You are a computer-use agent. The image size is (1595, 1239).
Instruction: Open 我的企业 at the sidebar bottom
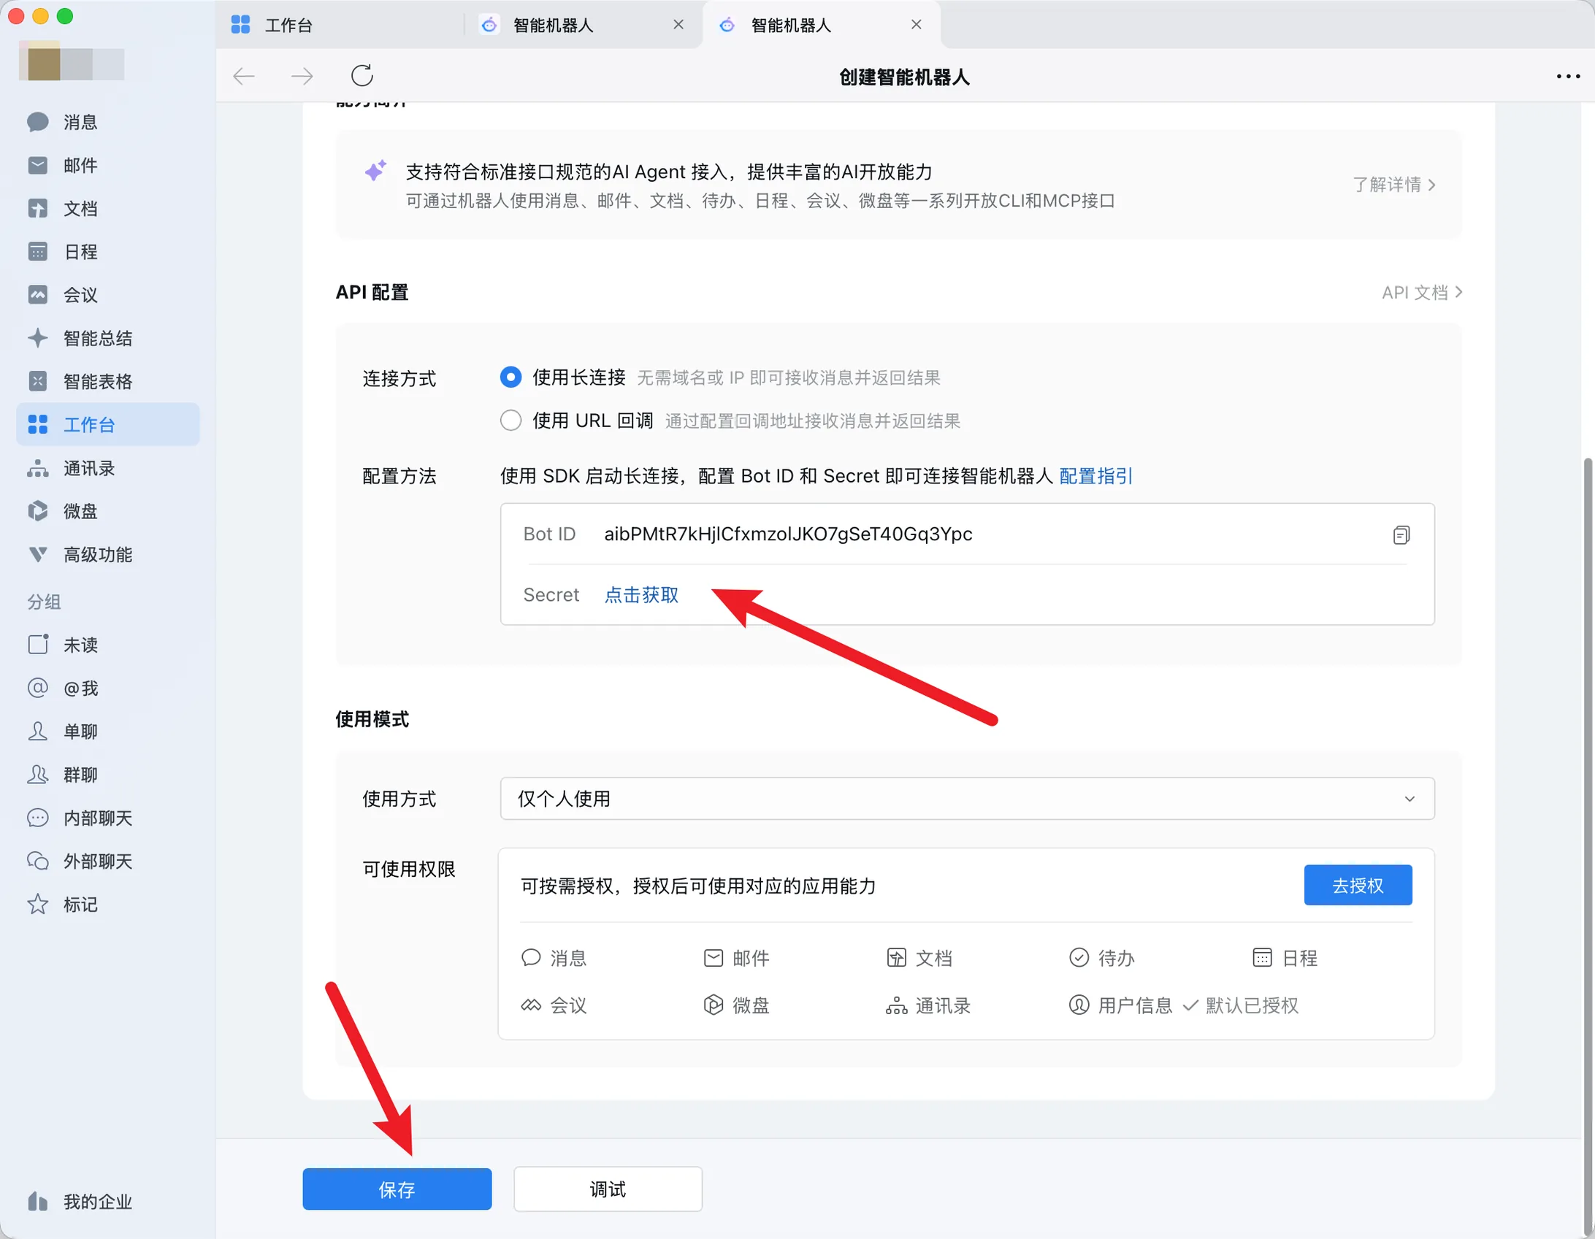pyautogui.click(x=107, y=1202)
